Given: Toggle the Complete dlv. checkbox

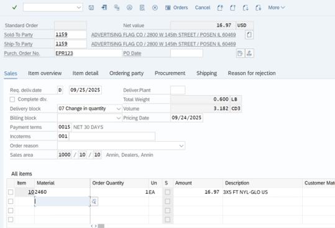Looking at the screenshot, I should 12,99.
